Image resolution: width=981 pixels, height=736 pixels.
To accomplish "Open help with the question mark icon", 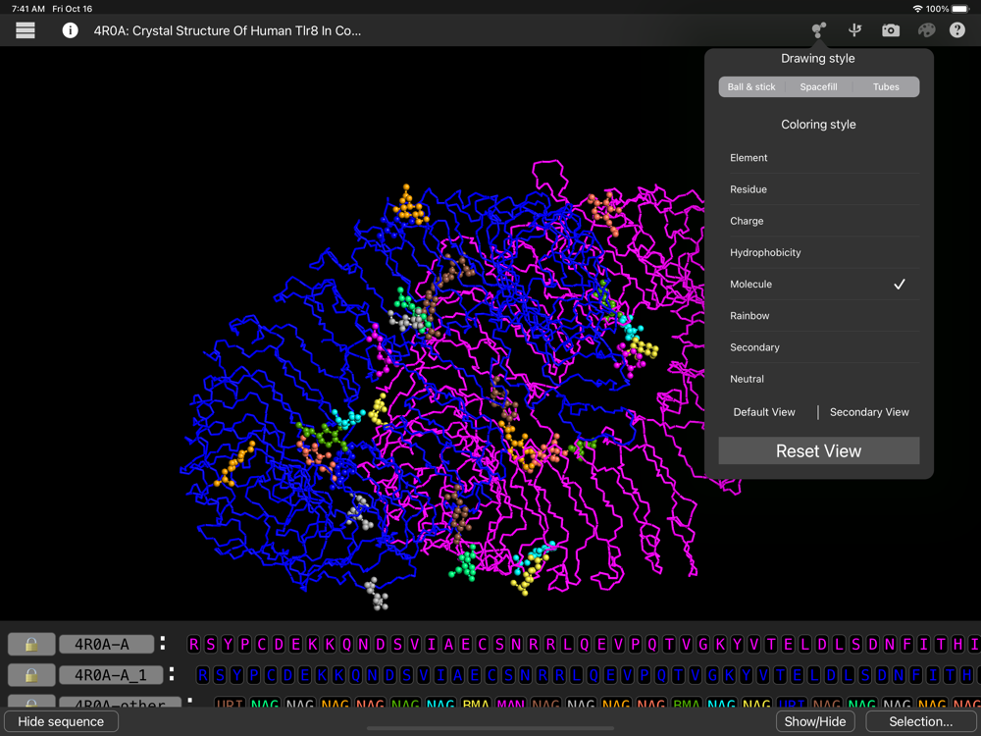I will tap(957, 30).
